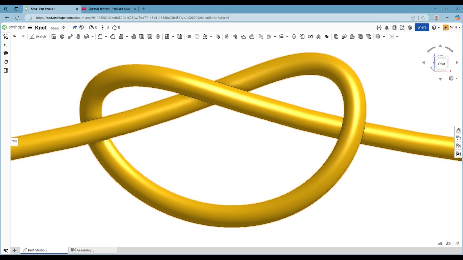Select the Shell tool

click(x=141, y=36)
